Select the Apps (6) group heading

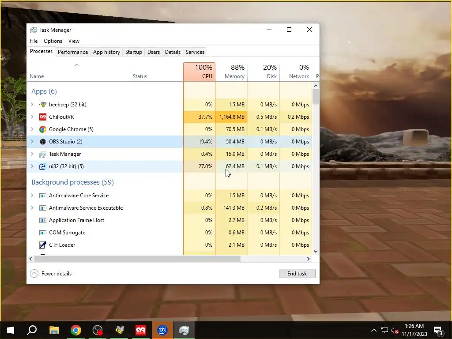click(44, 91)
